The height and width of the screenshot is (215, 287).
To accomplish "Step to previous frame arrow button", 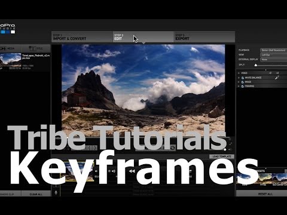I will tap(90, 148).
